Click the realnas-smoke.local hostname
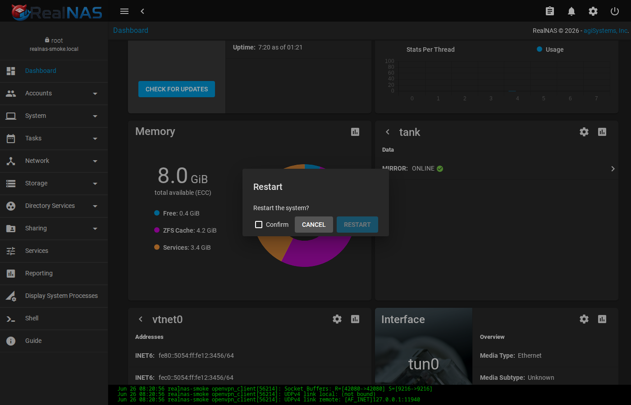The width and height of the screenshot is (631, 405). (54, 49)
